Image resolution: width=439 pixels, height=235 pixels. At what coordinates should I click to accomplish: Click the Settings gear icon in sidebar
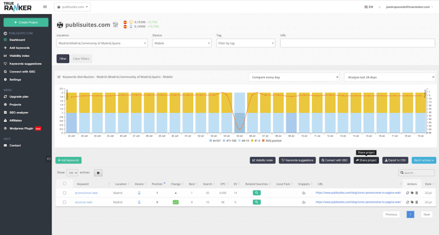(x=5, y=80)
